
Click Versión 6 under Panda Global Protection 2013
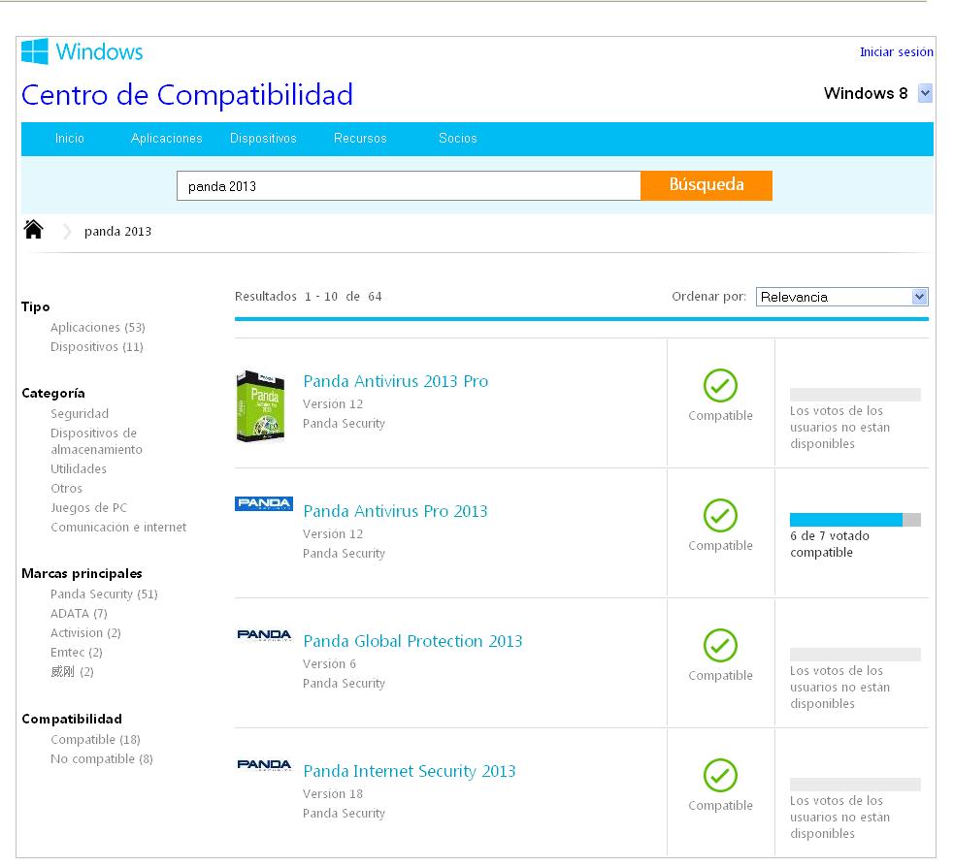(x=329, y=664)
